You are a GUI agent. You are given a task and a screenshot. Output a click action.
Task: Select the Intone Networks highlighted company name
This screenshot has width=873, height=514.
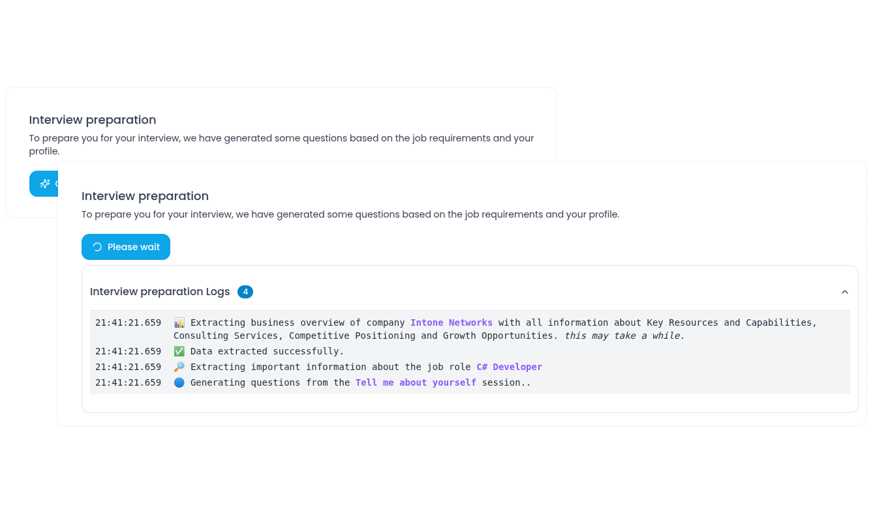pos(452,322)
